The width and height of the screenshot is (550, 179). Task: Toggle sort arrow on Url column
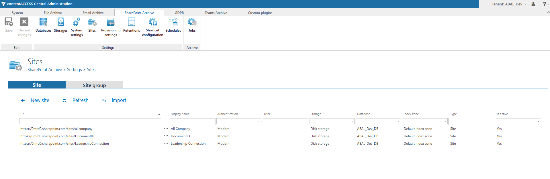tap(159, 114)
